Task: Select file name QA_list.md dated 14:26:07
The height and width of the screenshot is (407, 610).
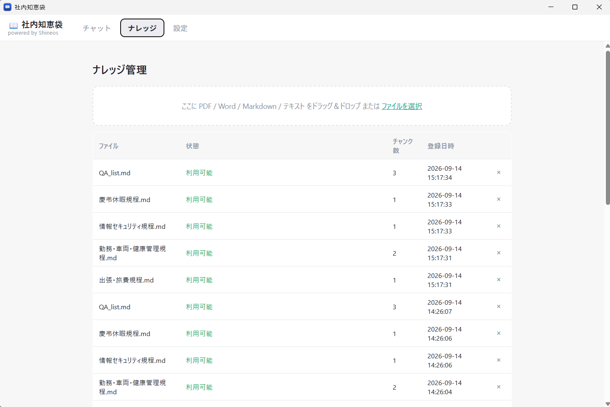Action: click(114, 307)
